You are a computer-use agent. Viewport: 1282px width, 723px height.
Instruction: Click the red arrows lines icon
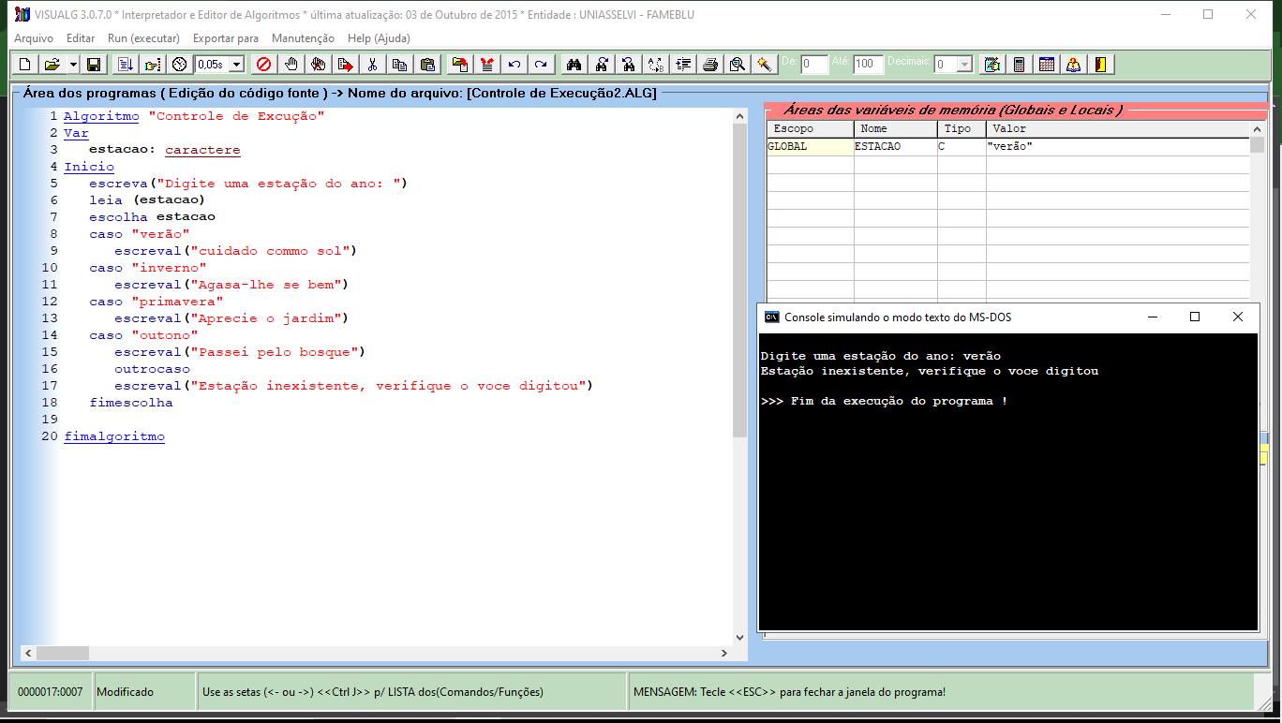pos(487,65)
